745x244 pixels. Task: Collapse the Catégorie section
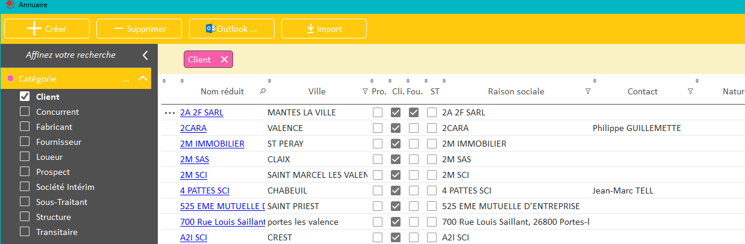[x=143, y=79]
